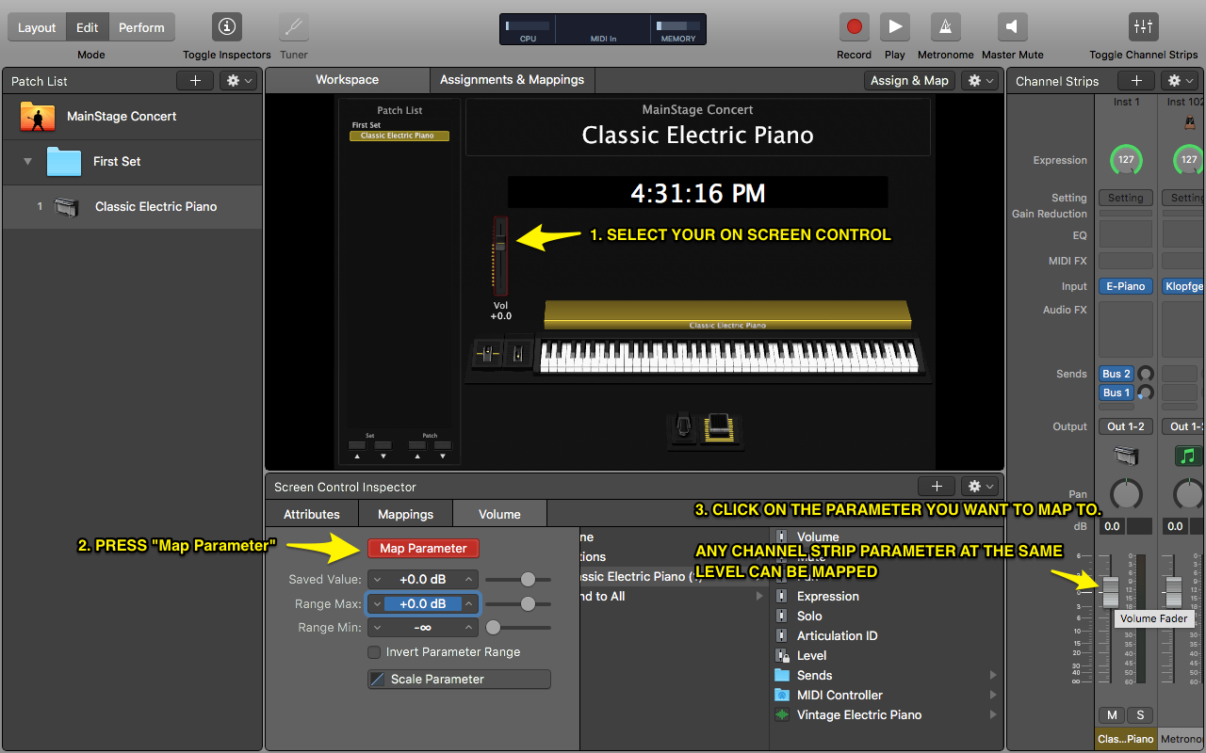The width and height of the screenshot is (1206, 753).
Task: Click the Range Max value field
Action: (423, 603)
